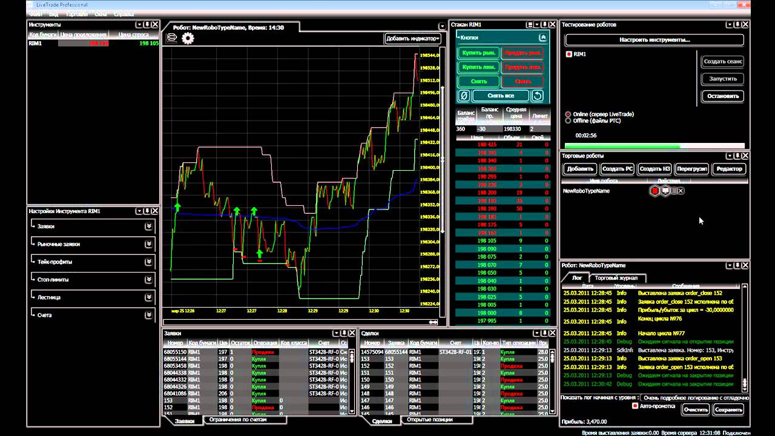Open the Вид menu
The image size is (775, 436).
point(54,13)
